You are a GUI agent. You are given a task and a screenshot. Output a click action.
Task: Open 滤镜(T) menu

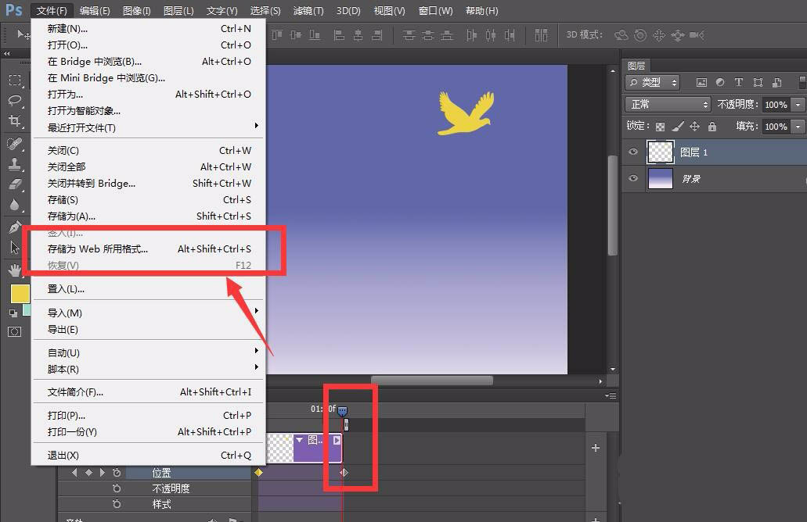tap(308, 11)
